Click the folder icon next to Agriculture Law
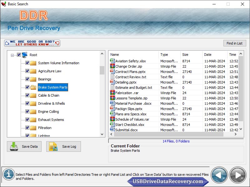Screen dimensions: 250x187 [x=33, y=71]
